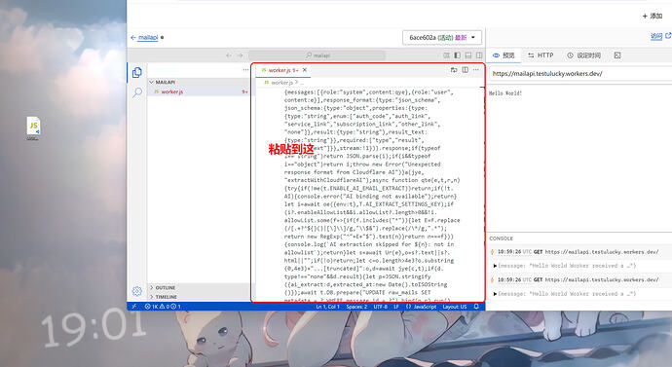
Task: Click the notifications bell in status bar
Action: [476, 307]
